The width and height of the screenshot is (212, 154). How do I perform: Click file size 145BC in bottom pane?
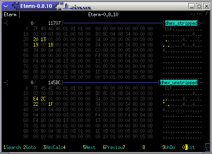tap(54, 83)
